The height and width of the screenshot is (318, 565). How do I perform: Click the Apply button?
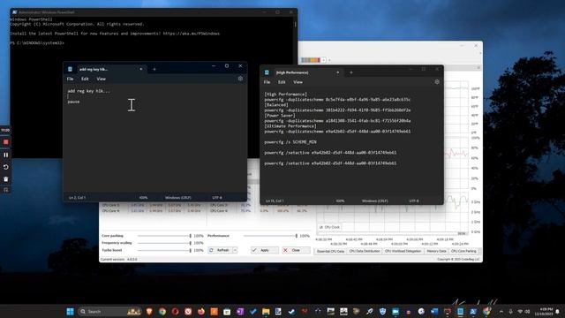coord(265,250)
